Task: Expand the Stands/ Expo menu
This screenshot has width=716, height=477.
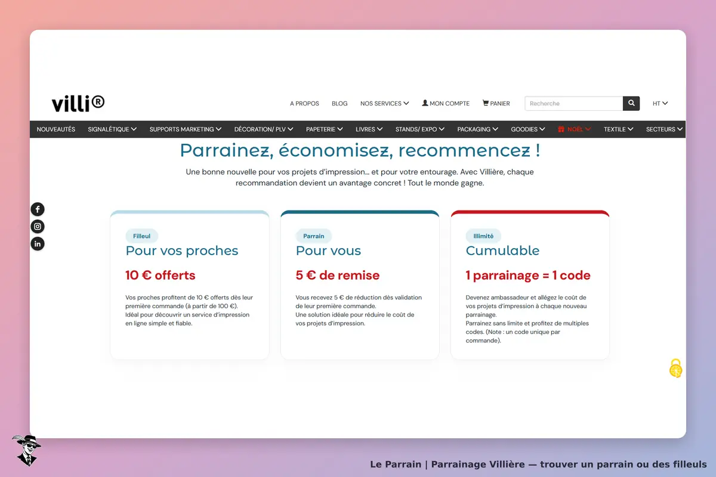Action: pyautogui.click(x=420, y=129)
